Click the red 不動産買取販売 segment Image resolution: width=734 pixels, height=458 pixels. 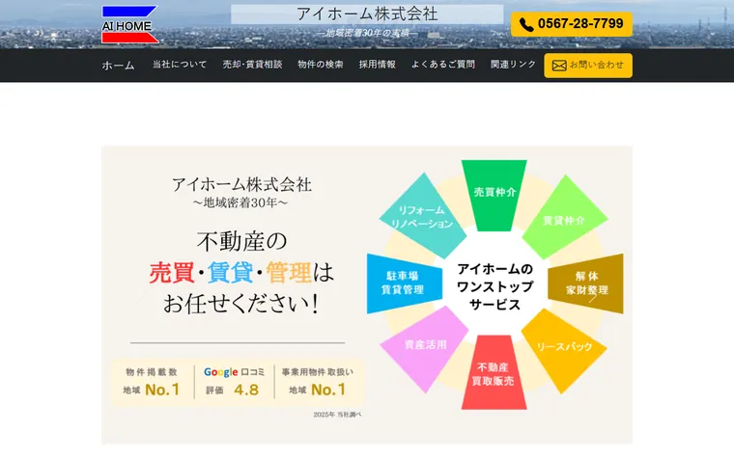[494, 373]
